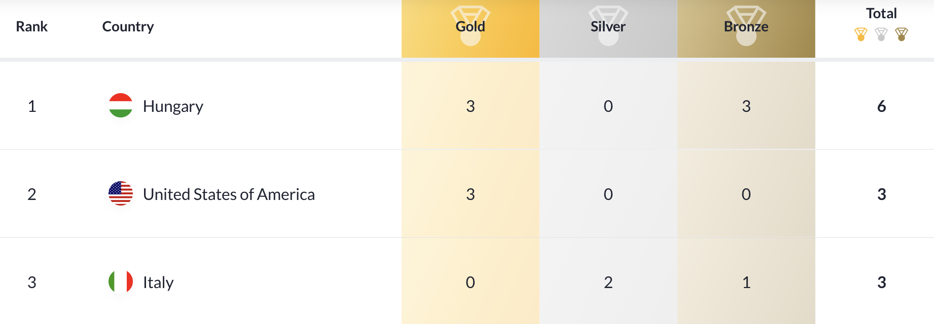
Task: Open the United States of America link
Action: pos(229,194)
